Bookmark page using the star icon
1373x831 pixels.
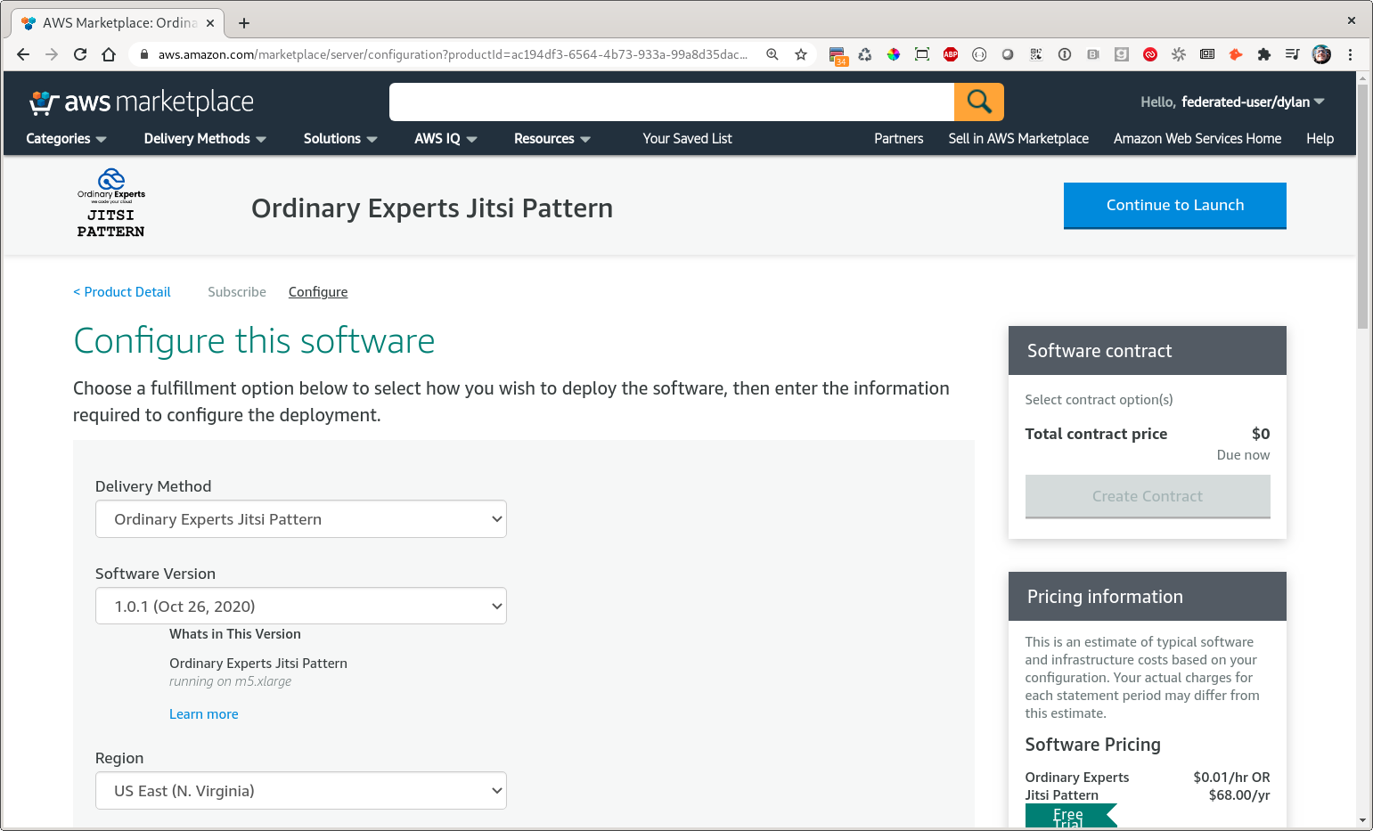tap(801, 54)
